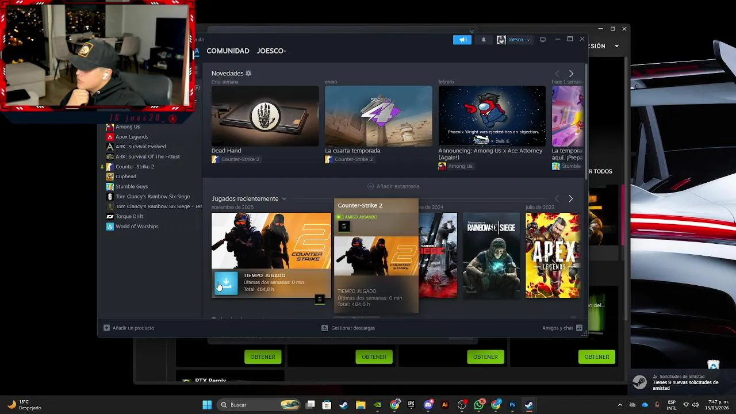Click the Stumble Guys game icon

point(110,186)
